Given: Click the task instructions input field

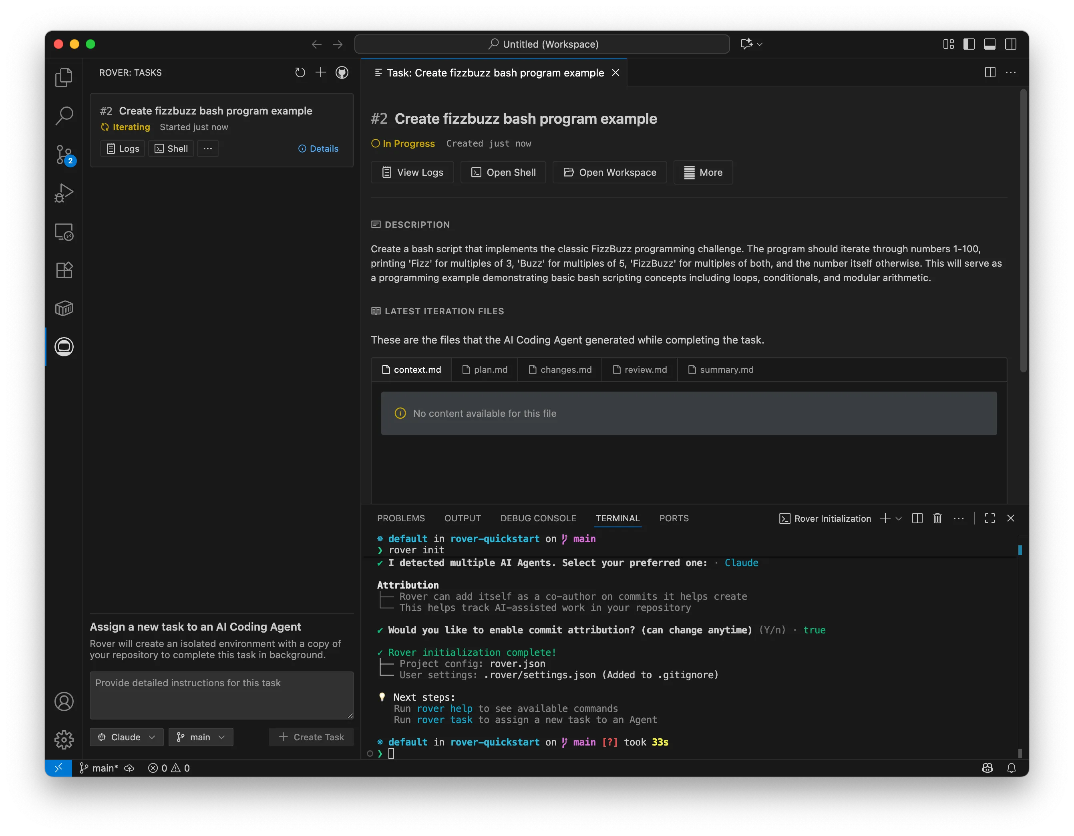Looking at the screenshot, I should (x=221, y=695).
